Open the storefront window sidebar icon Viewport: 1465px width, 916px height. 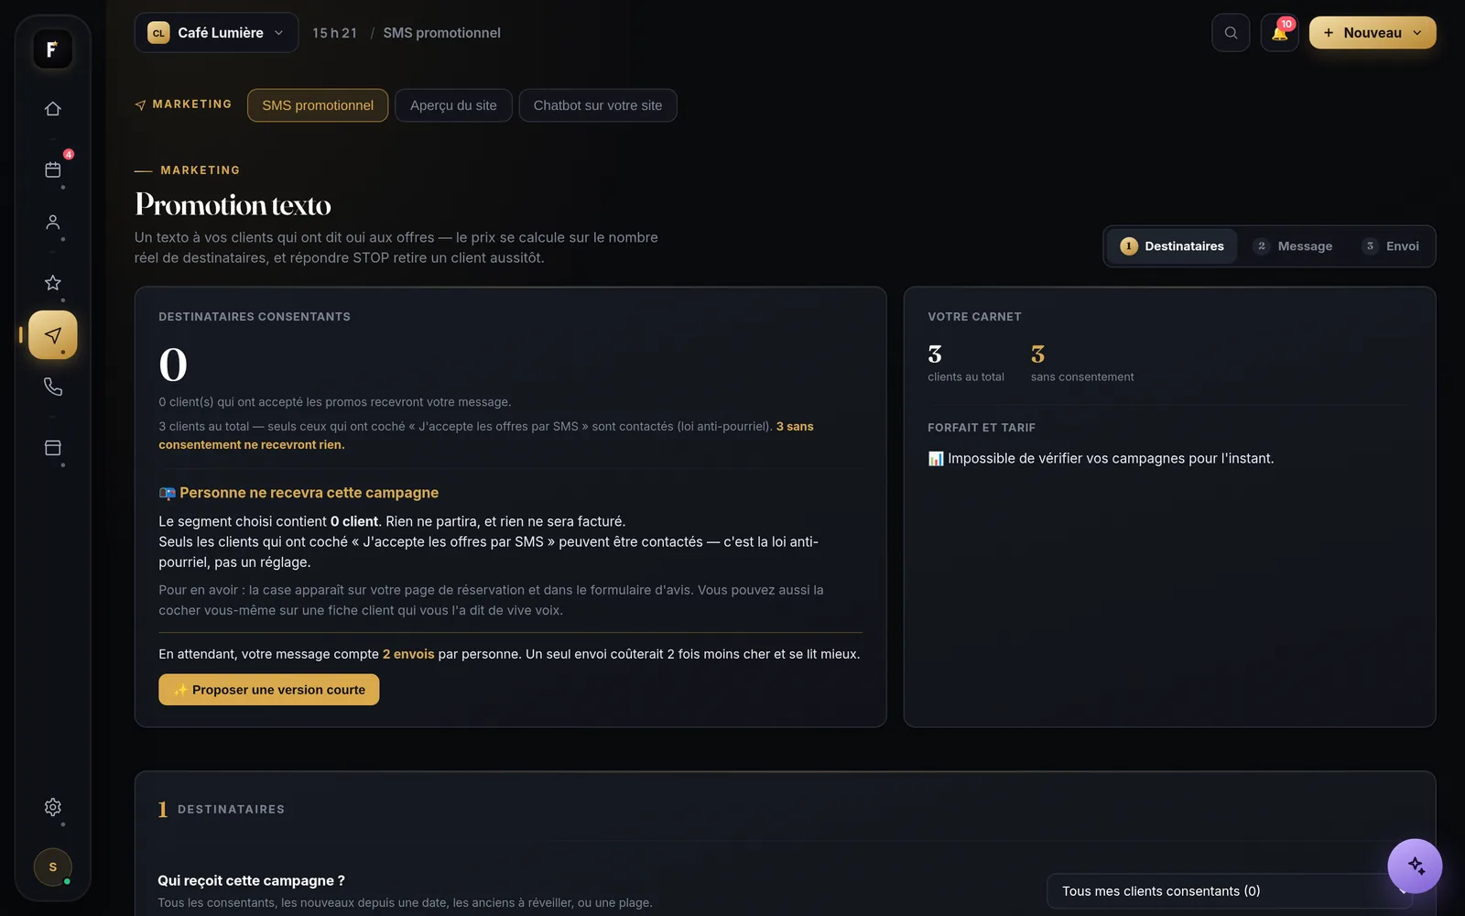click(x=52, y=448)
